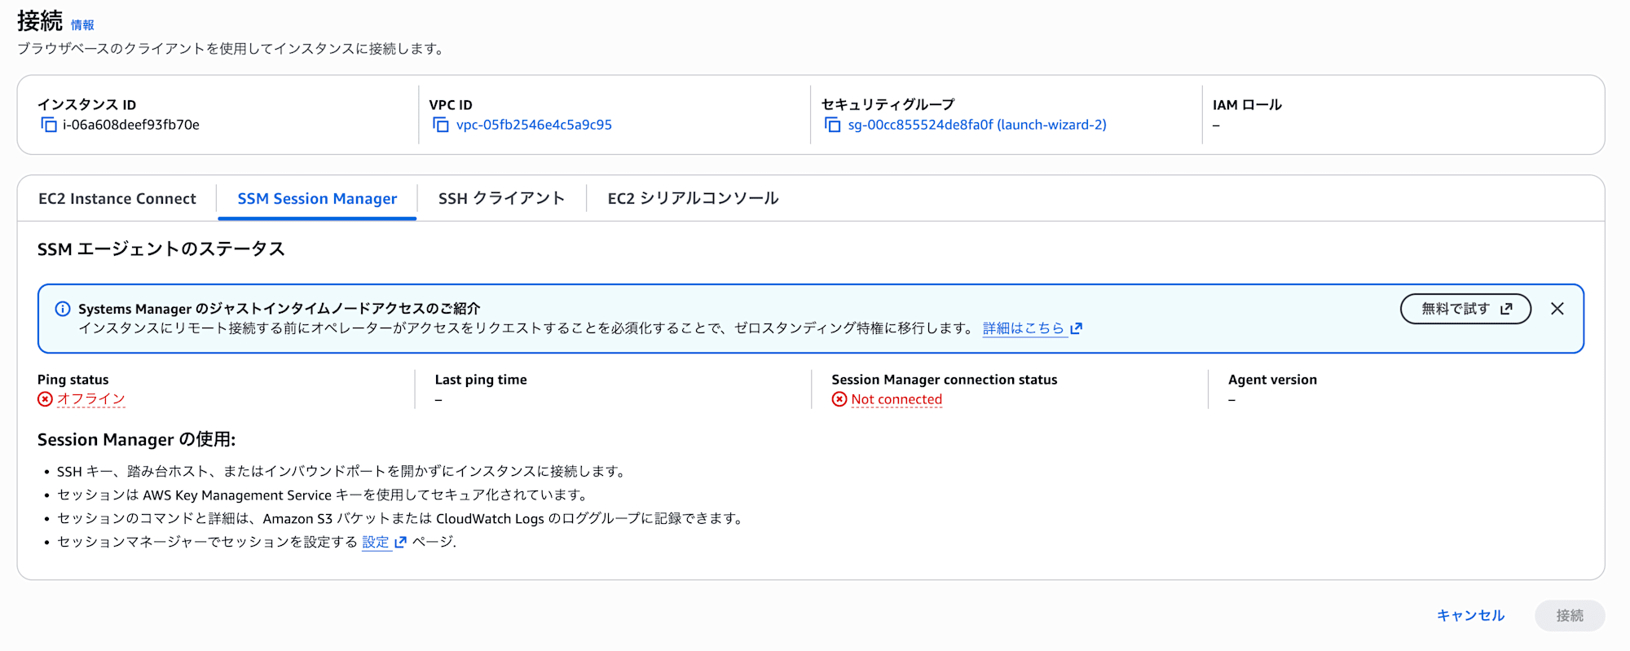The width and height of the screenshot is (1630, 651).
Task: Dismiss the Systems Manager announcement banner
Action: click(1557, 309)
